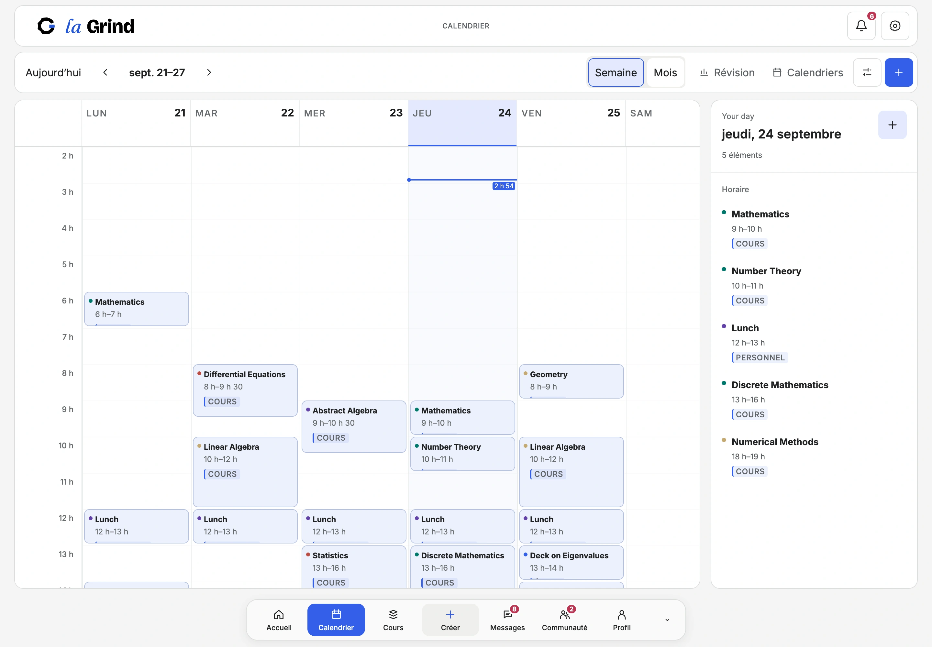The width and height of the screenshot is (932, 647).
Task: Open the notifications bell
Action: pyautogui.click(x=860, y=26)
